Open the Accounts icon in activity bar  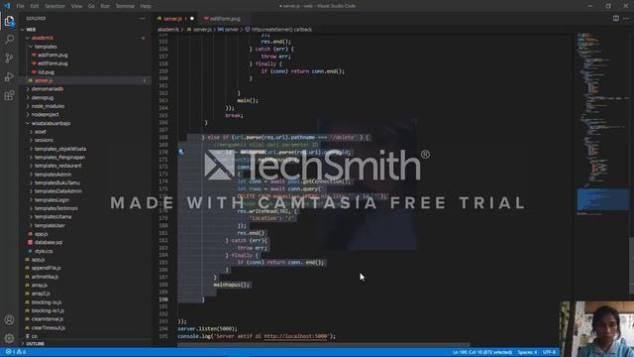coord(9,319)
